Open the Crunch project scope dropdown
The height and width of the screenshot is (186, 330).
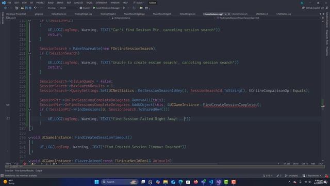(x=58, y=18)
